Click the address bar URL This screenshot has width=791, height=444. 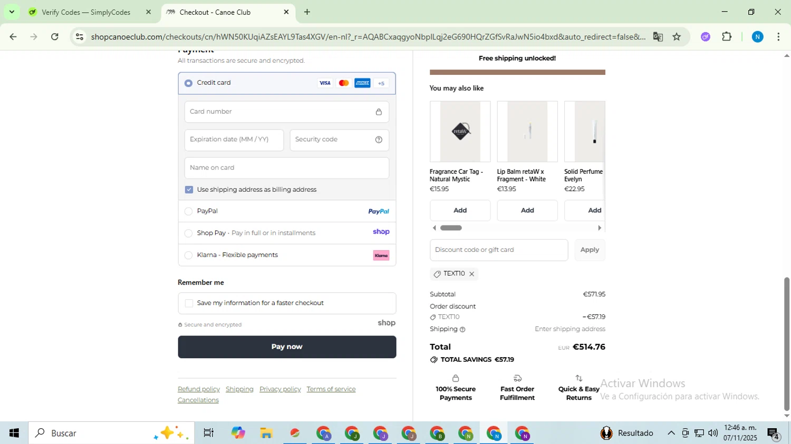tap(368, 37)
